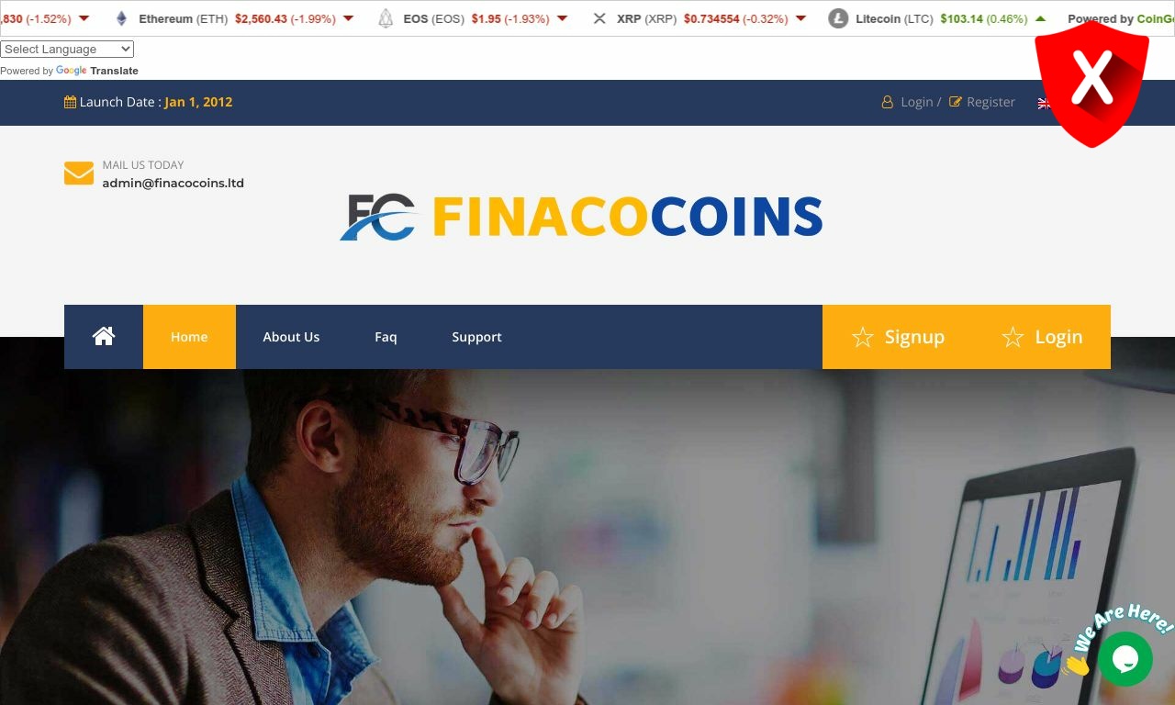Go to the Faq menu item
The width and height of the screenshot is (1175, 705).
(x=386, y=337)
